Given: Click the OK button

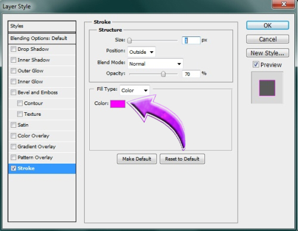Looking at the screenshot, I should pyautogui.click(x=268, y=26).
